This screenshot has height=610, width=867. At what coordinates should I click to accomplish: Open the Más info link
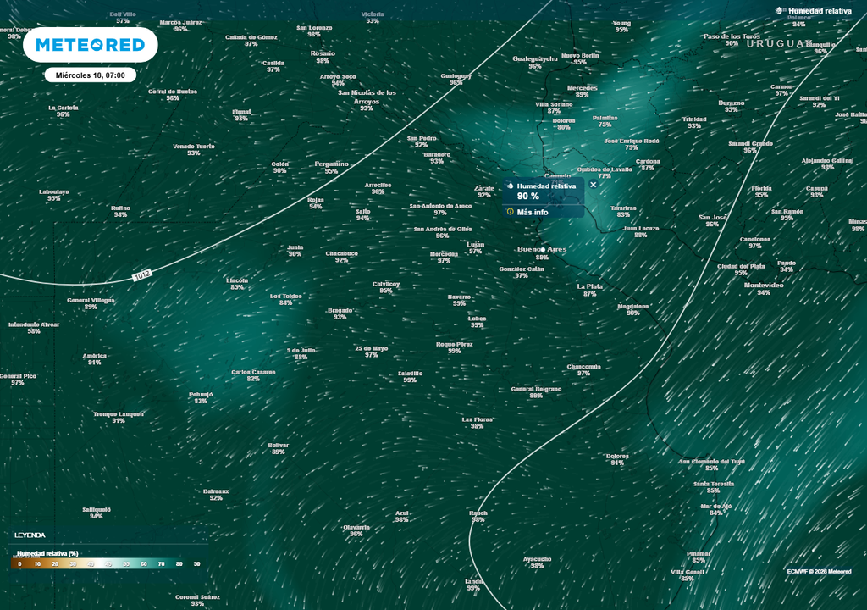tap(533, 213)
